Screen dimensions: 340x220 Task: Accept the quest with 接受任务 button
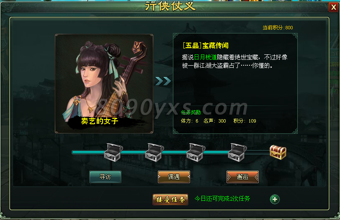170,200
